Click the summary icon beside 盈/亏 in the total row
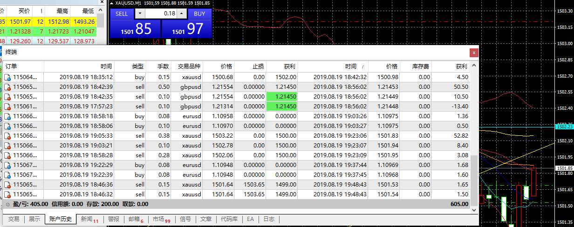574x227 pixels. pyautogui.click(x=7, y=204)
